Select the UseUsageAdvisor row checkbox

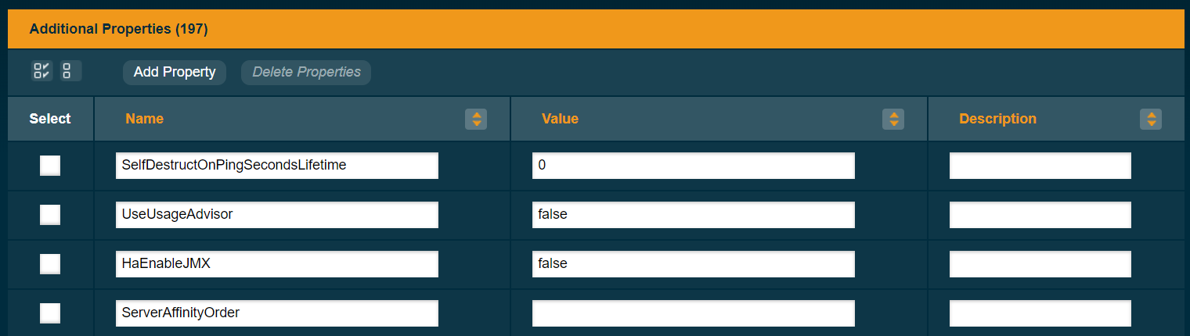pos(50,215)
